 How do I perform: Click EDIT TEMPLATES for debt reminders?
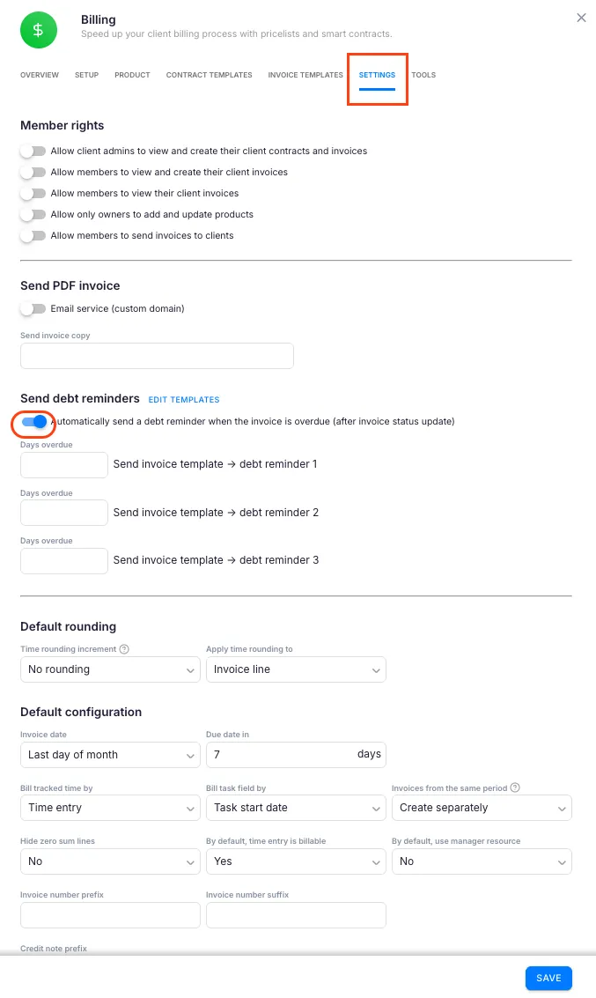pyautogui.click(x=183, y=399)
